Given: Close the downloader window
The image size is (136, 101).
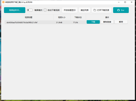Looking at the screenshot, I should point(132,2).
